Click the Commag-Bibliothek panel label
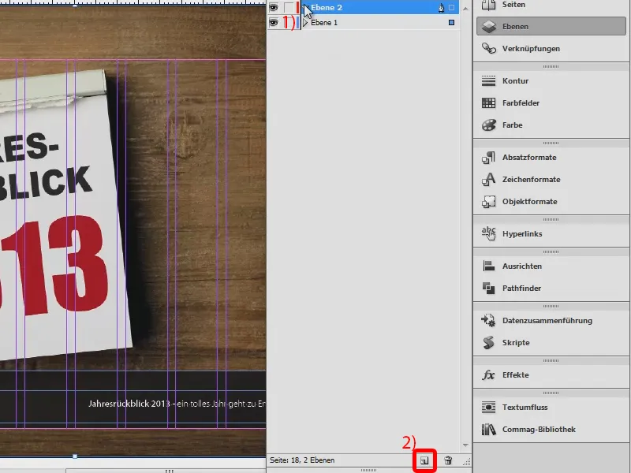The height and width of the screenshot is (473, 631). coord(539,429)
